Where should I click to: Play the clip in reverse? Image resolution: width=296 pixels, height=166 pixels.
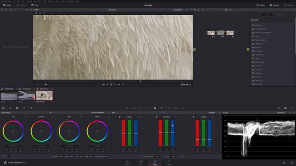click(x=107, y=84)
